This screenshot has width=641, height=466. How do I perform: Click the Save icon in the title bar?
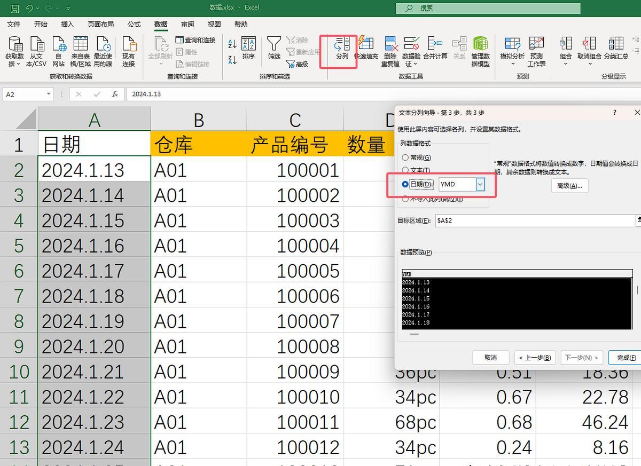pos(14,8)
